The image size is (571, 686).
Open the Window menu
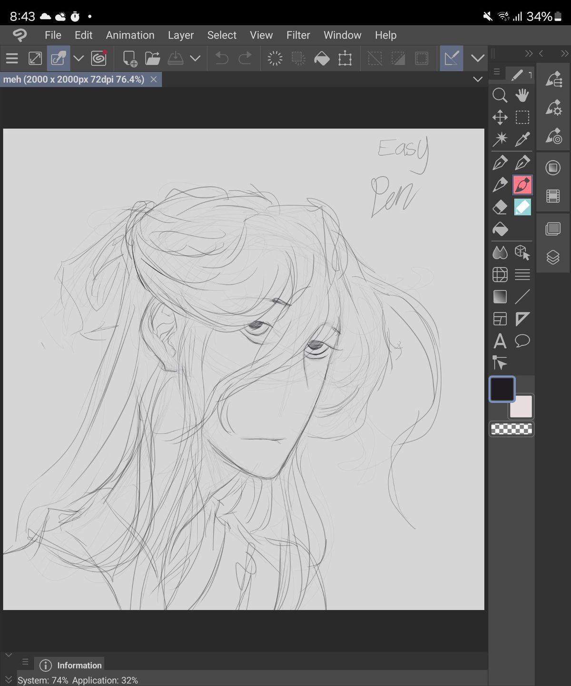click(x=342, y=35)
